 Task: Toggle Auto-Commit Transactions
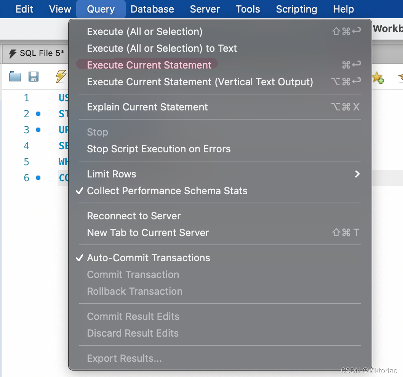pos(220,258)
